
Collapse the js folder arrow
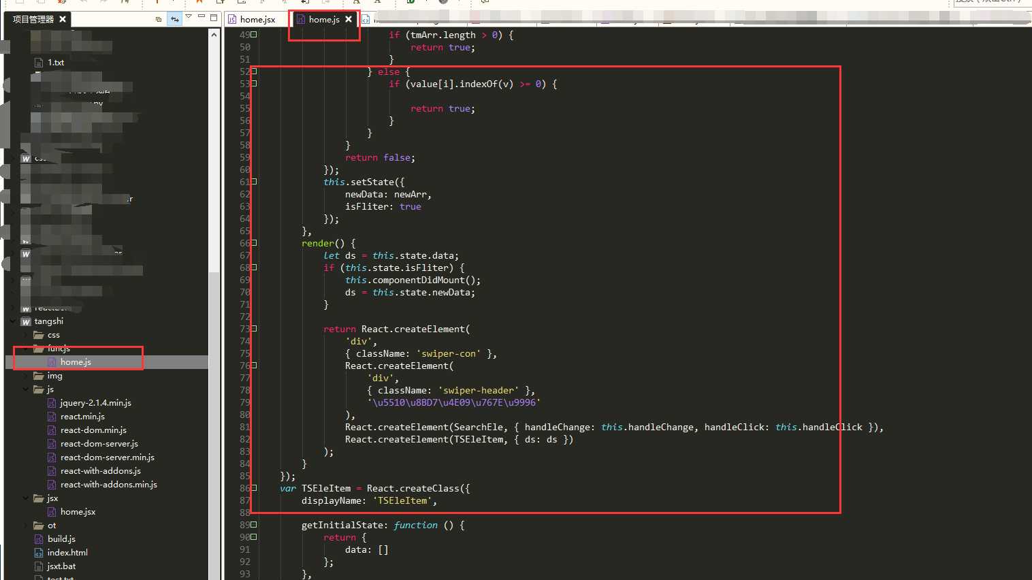(x=26, y=389)
